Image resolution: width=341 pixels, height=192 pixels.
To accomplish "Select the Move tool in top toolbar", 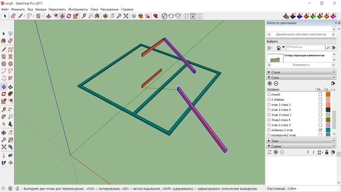I will [62, 16].
